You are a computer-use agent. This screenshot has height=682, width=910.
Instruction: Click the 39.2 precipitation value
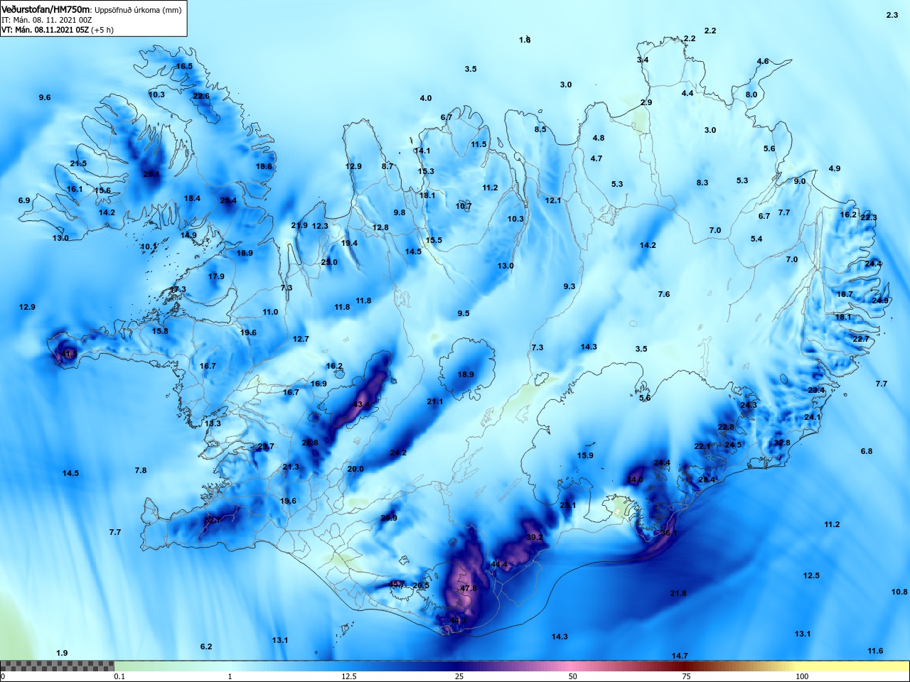tap(535, 538)
